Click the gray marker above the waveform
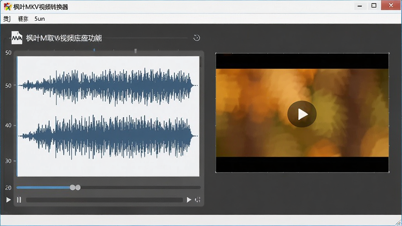402x226 pixels. (135, 51)
